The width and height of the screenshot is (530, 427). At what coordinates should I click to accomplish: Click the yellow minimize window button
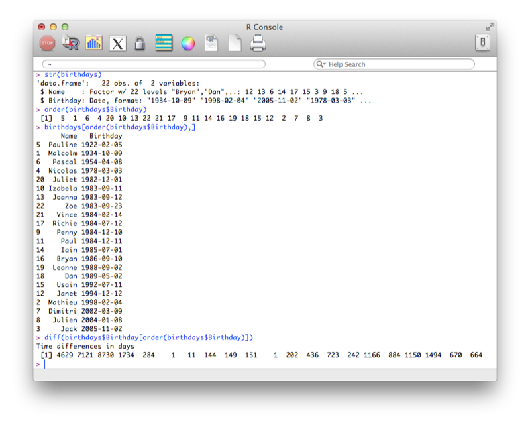53,27
